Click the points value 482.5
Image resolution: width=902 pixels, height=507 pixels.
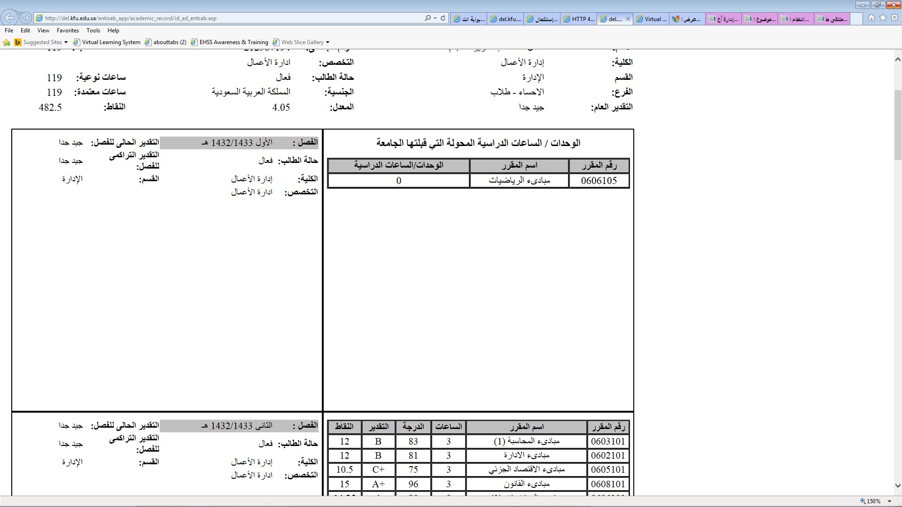[50, 108]
